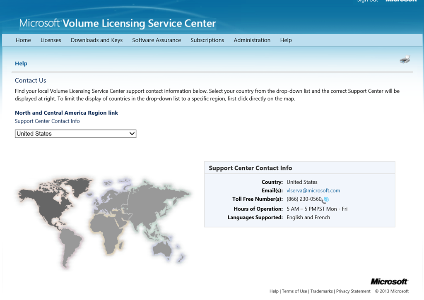View the Privacy Statement link
The width and height of the screenshot is (424, 300).
tap(353, 291)
